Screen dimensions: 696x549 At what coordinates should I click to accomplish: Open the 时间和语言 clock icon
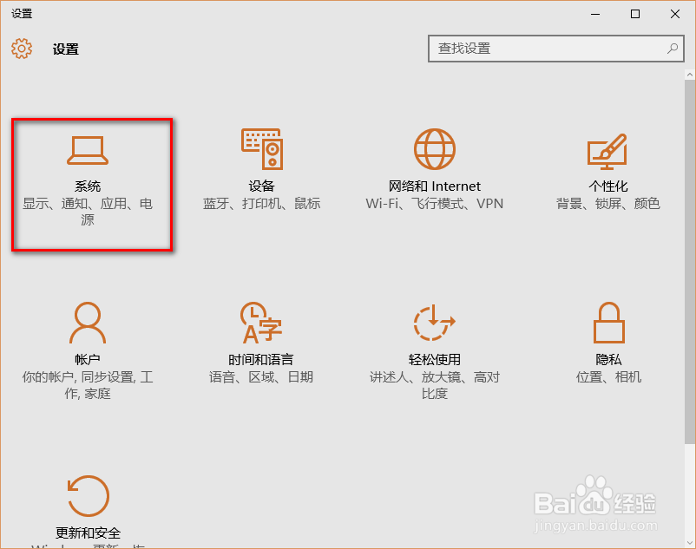pos(261,323)
